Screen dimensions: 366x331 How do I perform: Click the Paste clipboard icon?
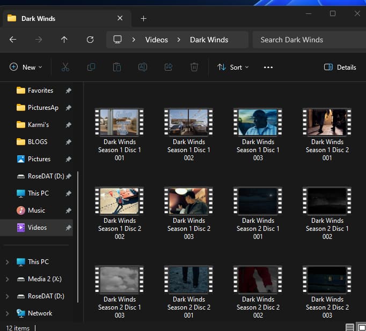[116, 67]
